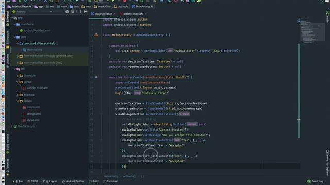Click the "Do you accept this mission?" string
Screen dimensions: 330x185
(x=185, y=135)
